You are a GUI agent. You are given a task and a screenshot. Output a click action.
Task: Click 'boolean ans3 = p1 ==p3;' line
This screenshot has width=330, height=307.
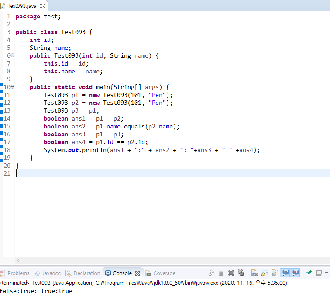coord(83,134)
